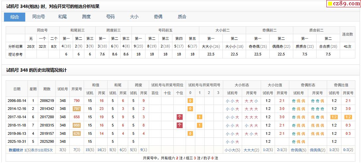Select highlighted winning number 088
Screen dimensions: 361x163
point(76,125)
